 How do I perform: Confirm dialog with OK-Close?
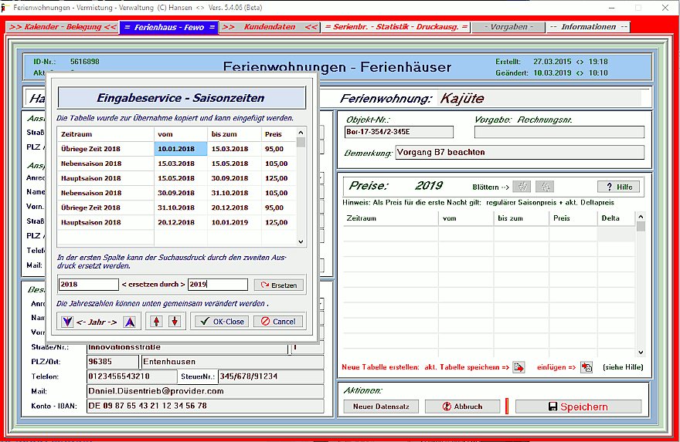219,321
